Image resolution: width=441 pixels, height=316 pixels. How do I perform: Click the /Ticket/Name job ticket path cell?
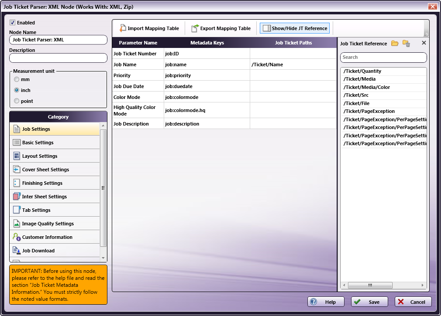click(x=293, y=64)
